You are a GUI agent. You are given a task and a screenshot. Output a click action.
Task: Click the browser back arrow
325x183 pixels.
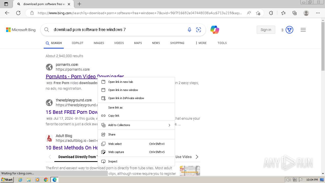click(7, 13)
